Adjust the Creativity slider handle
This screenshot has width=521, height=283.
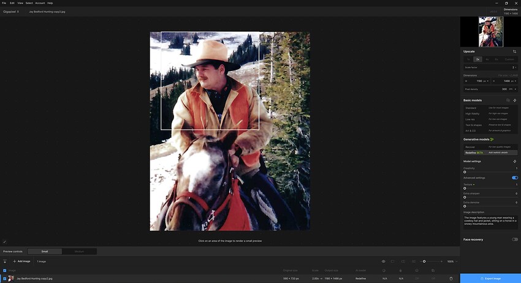(465, 172)
